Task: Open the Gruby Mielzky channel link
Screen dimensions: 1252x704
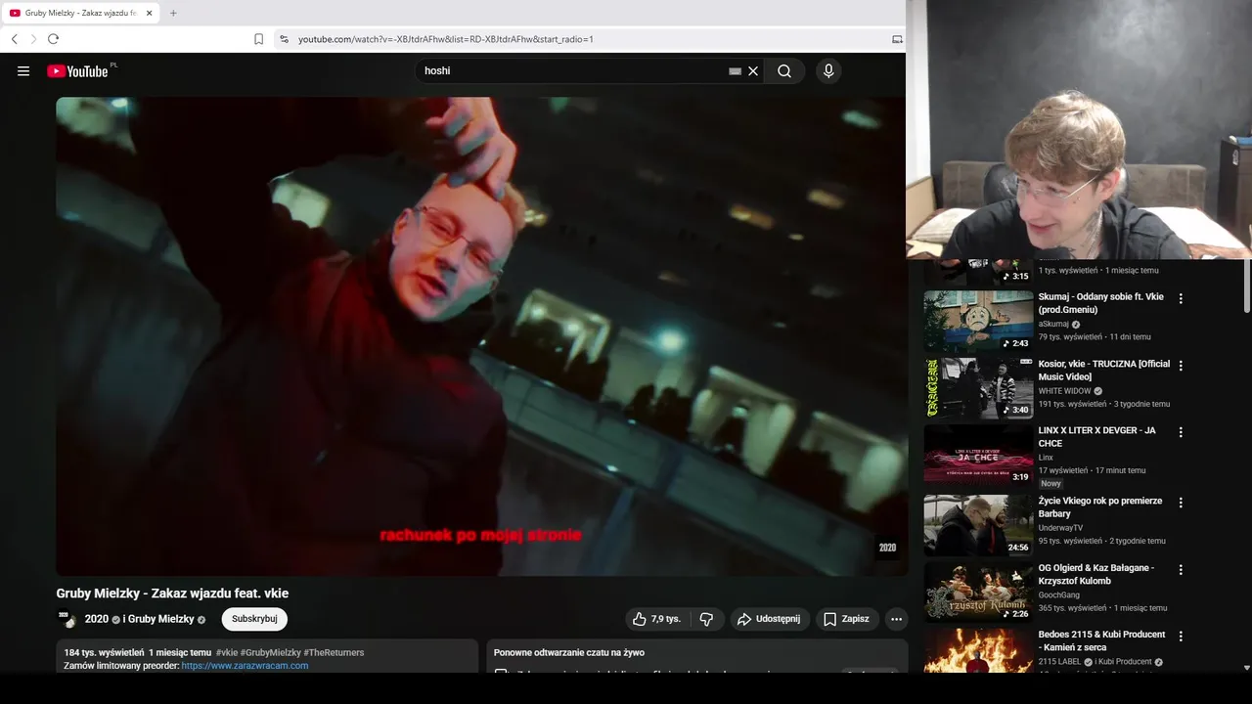Action: coord(160,619)
